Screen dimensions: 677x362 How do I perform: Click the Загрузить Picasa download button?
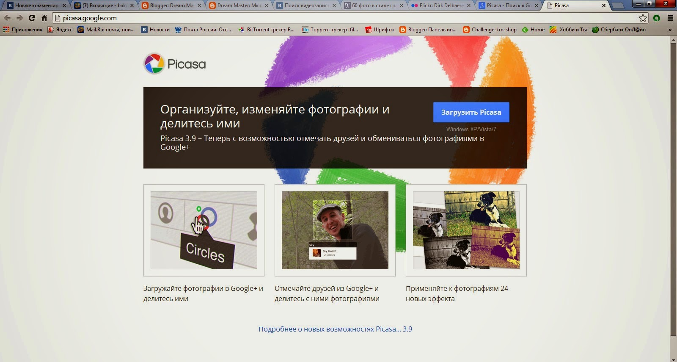click(x=471, y=112)
